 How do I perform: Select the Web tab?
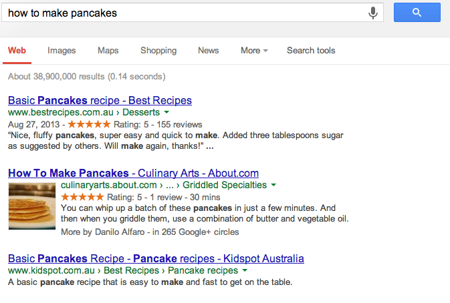click(x=17, y=51)
